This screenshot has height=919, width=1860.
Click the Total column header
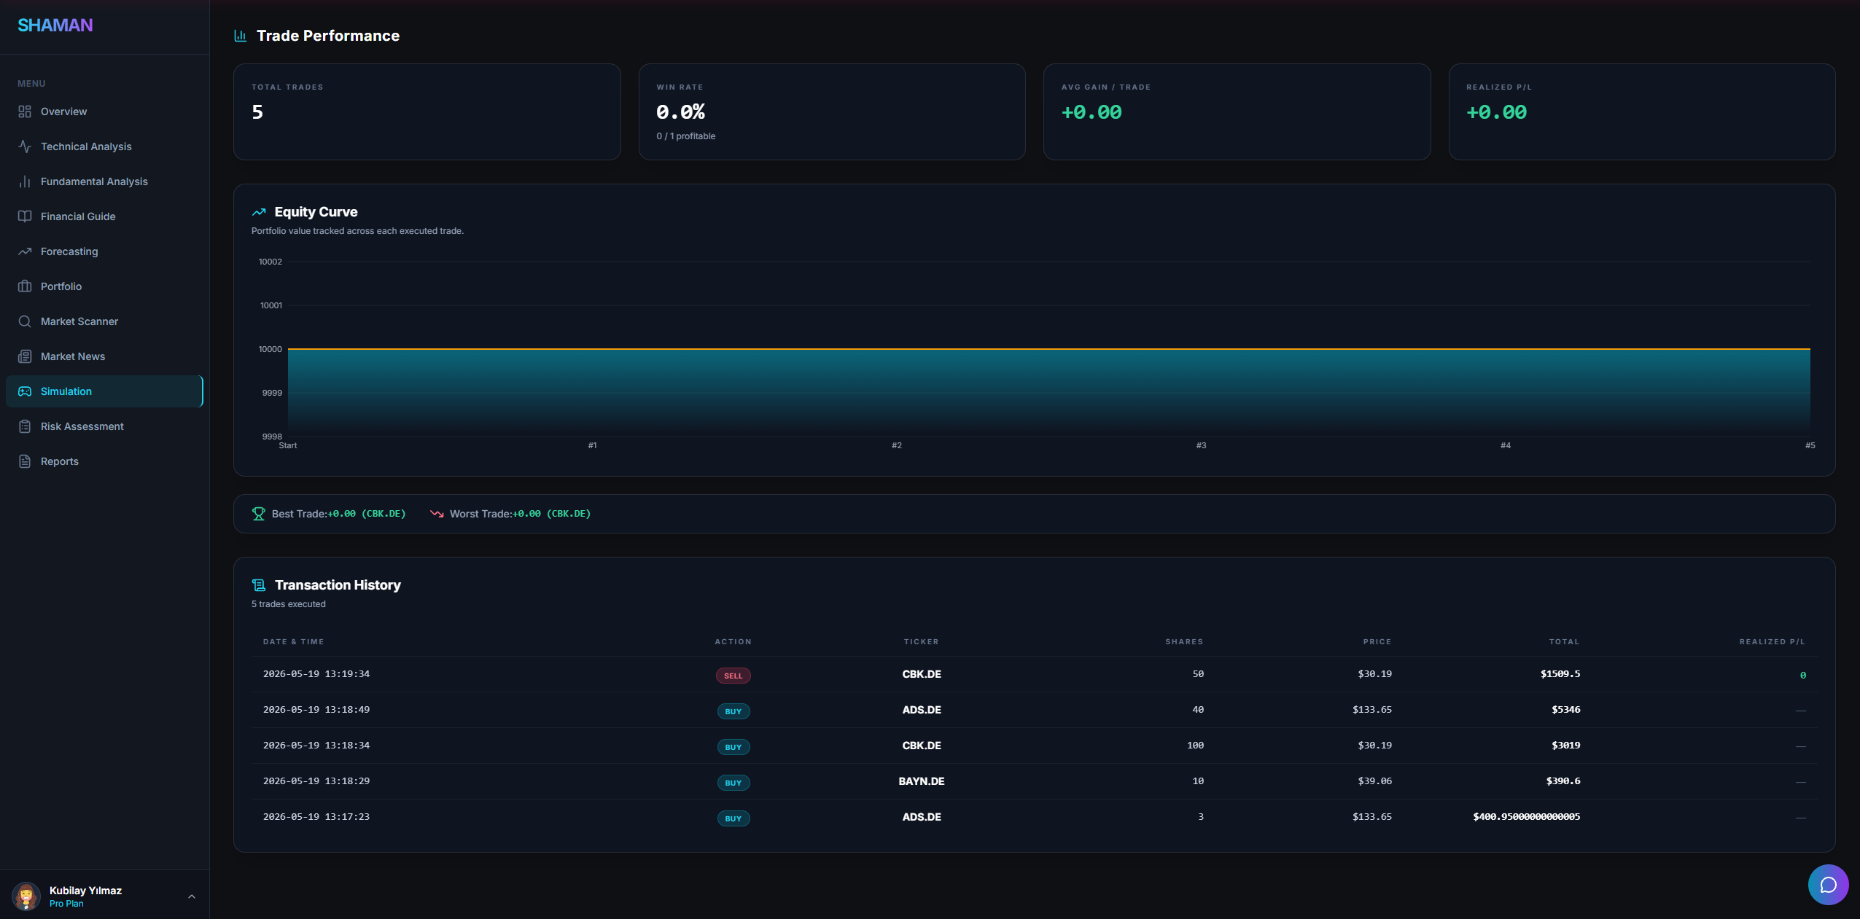(x=1564, y=642)
